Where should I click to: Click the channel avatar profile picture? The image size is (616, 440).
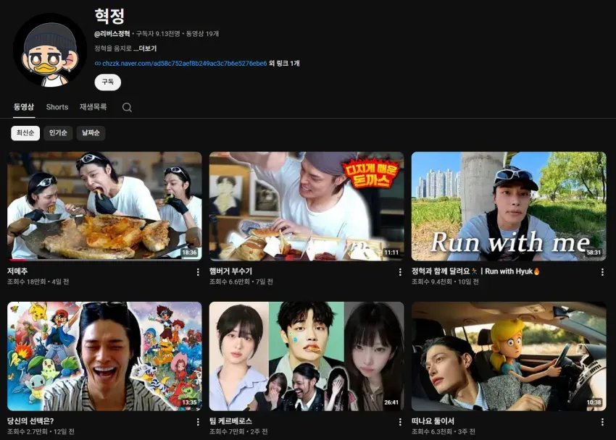click(50, 50)
